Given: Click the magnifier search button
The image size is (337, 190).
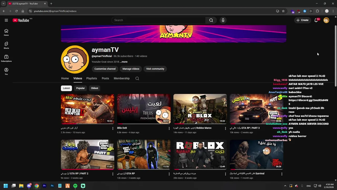Looking at the screenshot, I should pos(211,20).
